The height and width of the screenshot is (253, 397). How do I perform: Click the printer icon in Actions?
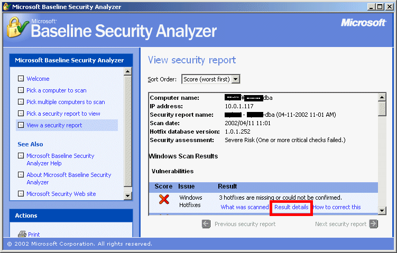[22, 234]
